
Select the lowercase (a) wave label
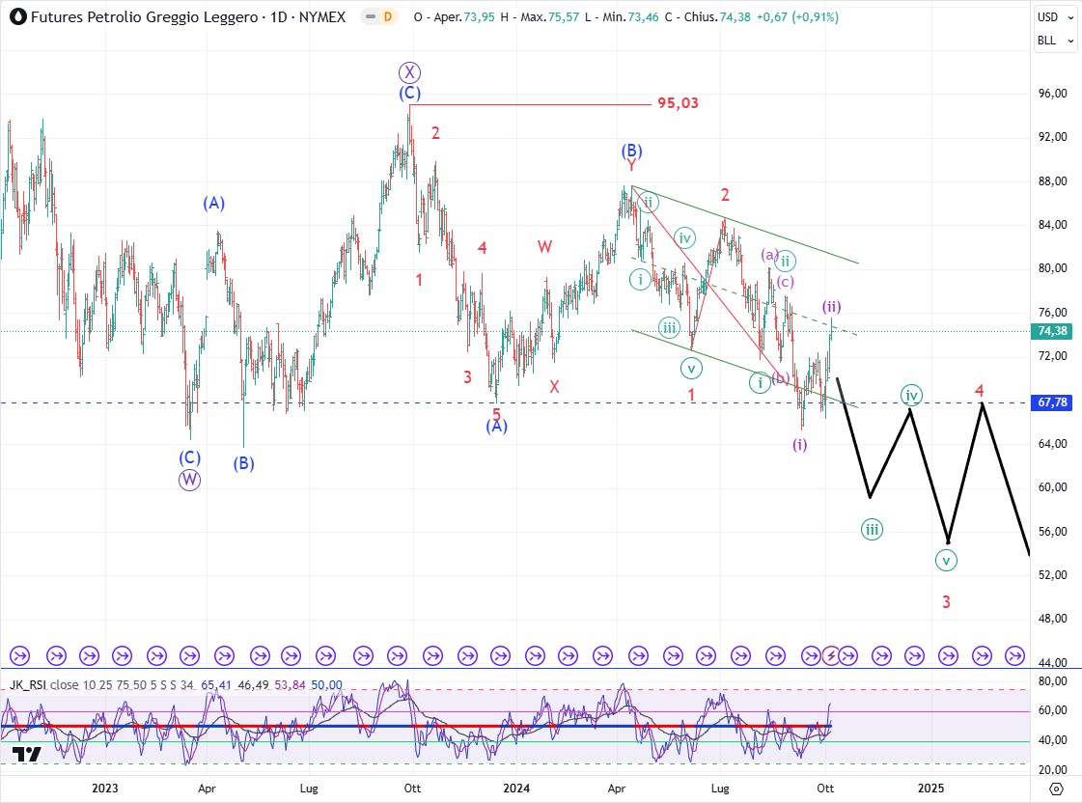(768, 255)
